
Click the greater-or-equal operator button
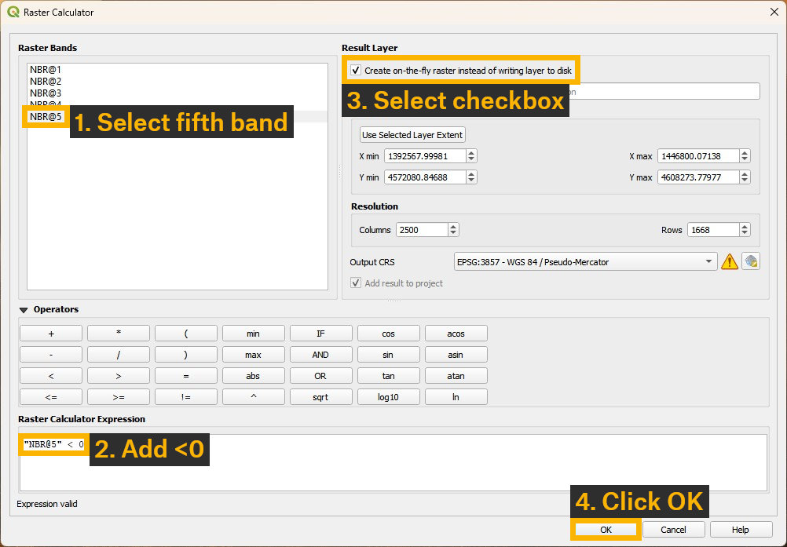(119, 396)
